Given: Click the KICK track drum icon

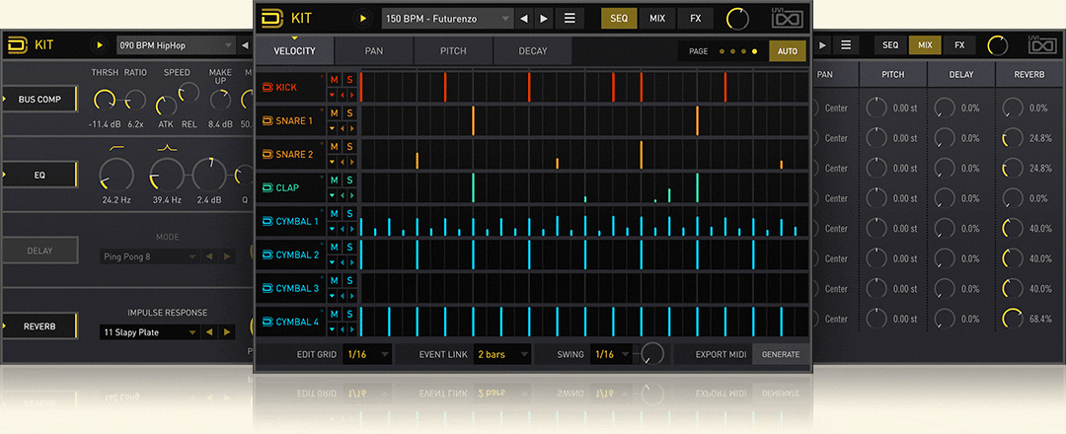Looking at the screenshot, I should click(x=266, y=88).
